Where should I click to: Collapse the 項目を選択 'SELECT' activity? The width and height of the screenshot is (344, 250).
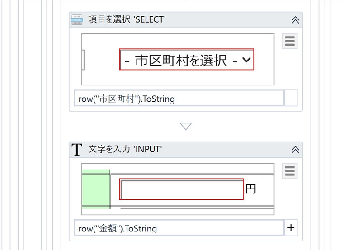(295, 20)
